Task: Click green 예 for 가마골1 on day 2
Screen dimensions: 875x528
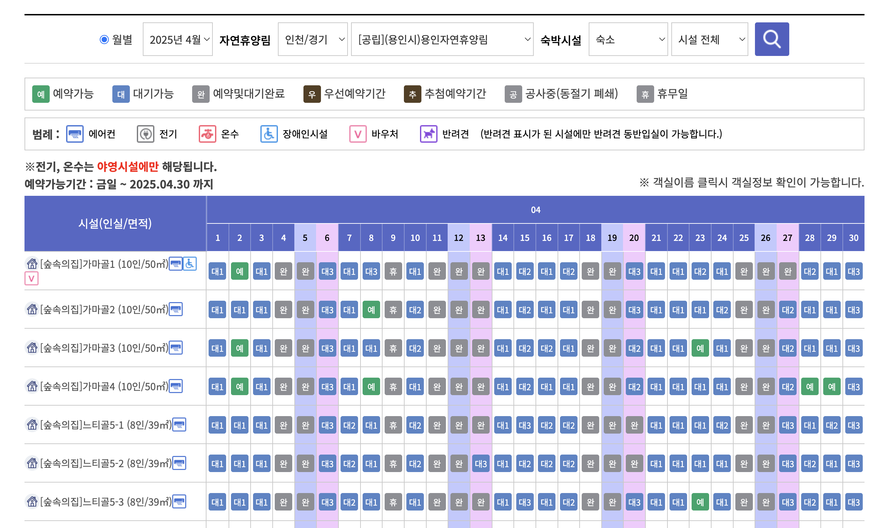Action: coord(240,271)
